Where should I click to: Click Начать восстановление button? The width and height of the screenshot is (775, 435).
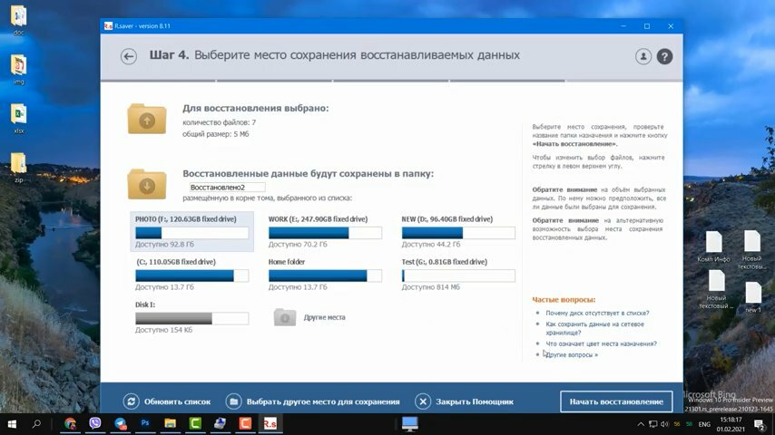tap(616, 401)
